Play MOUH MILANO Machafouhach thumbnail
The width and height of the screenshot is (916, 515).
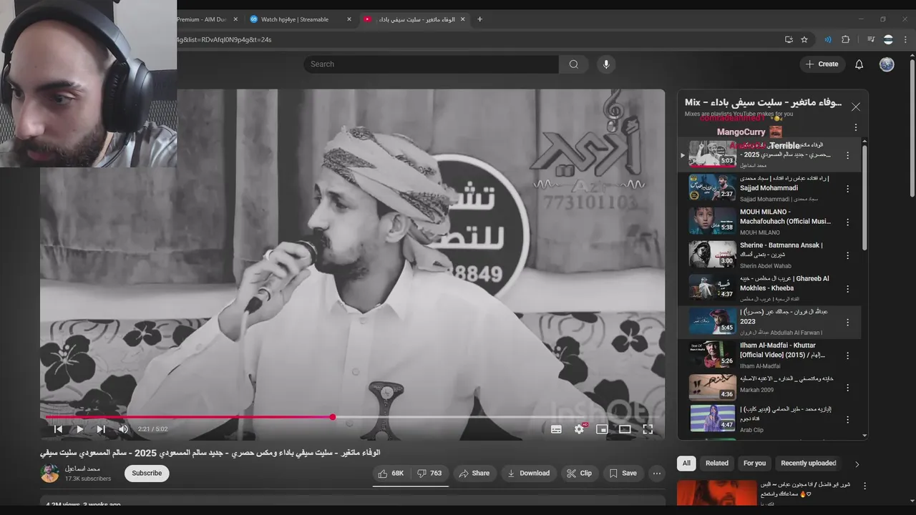(712, 221)
